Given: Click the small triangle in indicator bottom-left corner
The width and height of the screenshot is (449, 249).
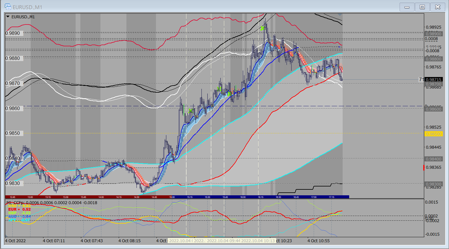Looking at the screenshot, I should 6,236.
